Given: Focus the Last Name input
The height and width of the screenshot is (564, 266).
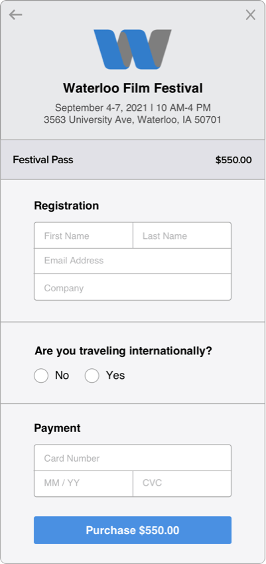Looking at the screenshot, I should (x=182, y=236).
